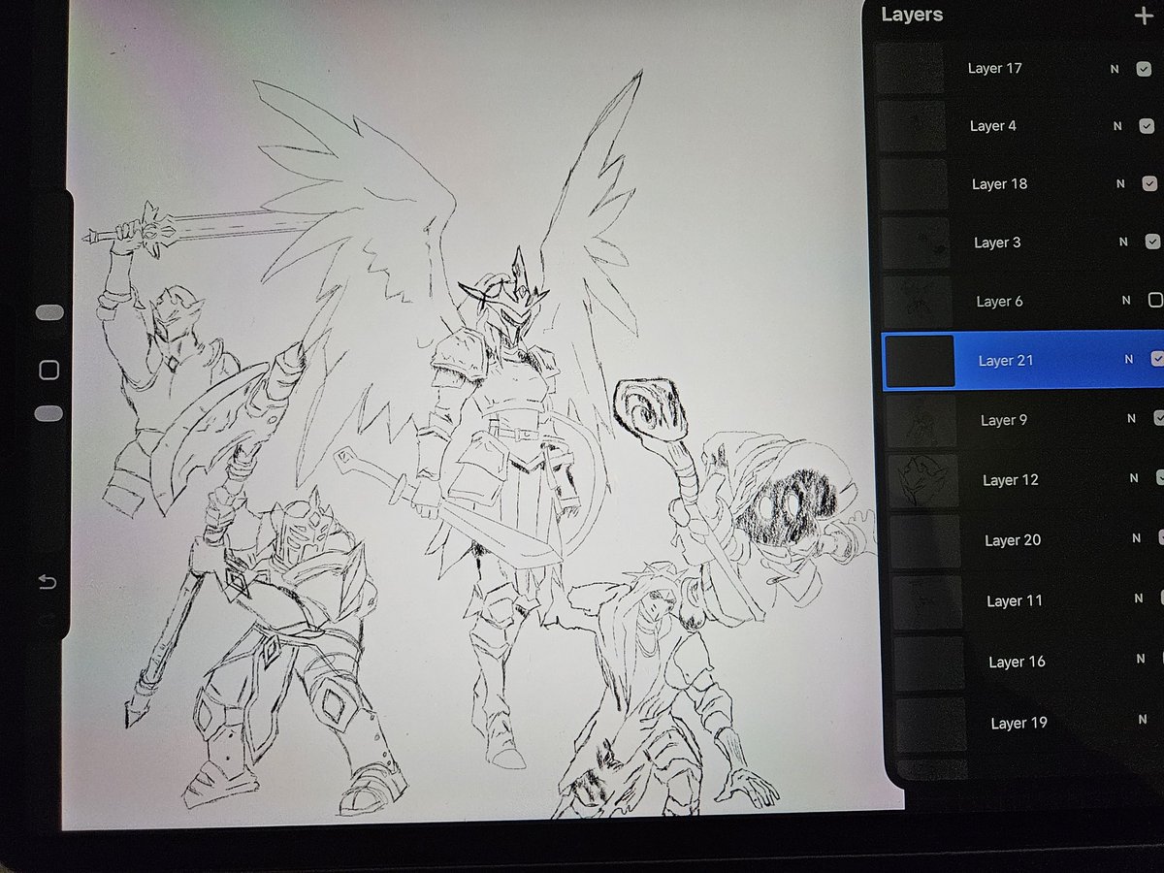1164x873 pixels.
Task: Select the Layer 17 label
Action: pos(994,69)
